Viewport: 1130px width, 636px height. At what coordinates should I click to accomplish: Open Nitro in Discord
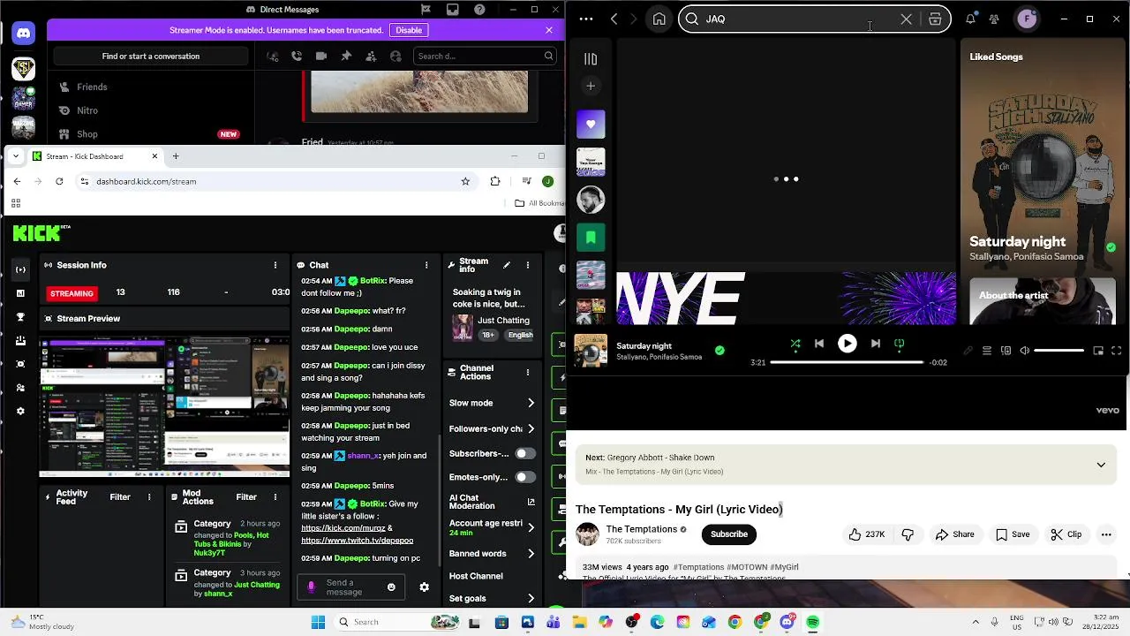coord(87,110)
